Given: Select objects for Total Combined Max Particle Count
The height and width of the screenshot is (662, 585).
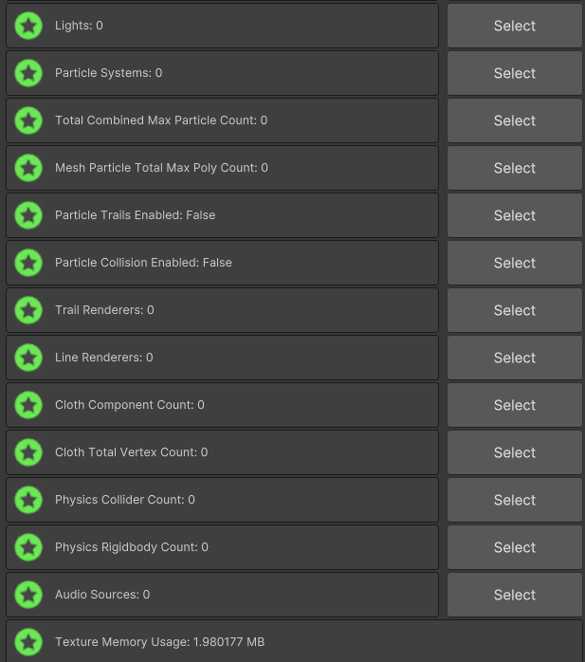Looking at the screenshot, I should point(515,120).
